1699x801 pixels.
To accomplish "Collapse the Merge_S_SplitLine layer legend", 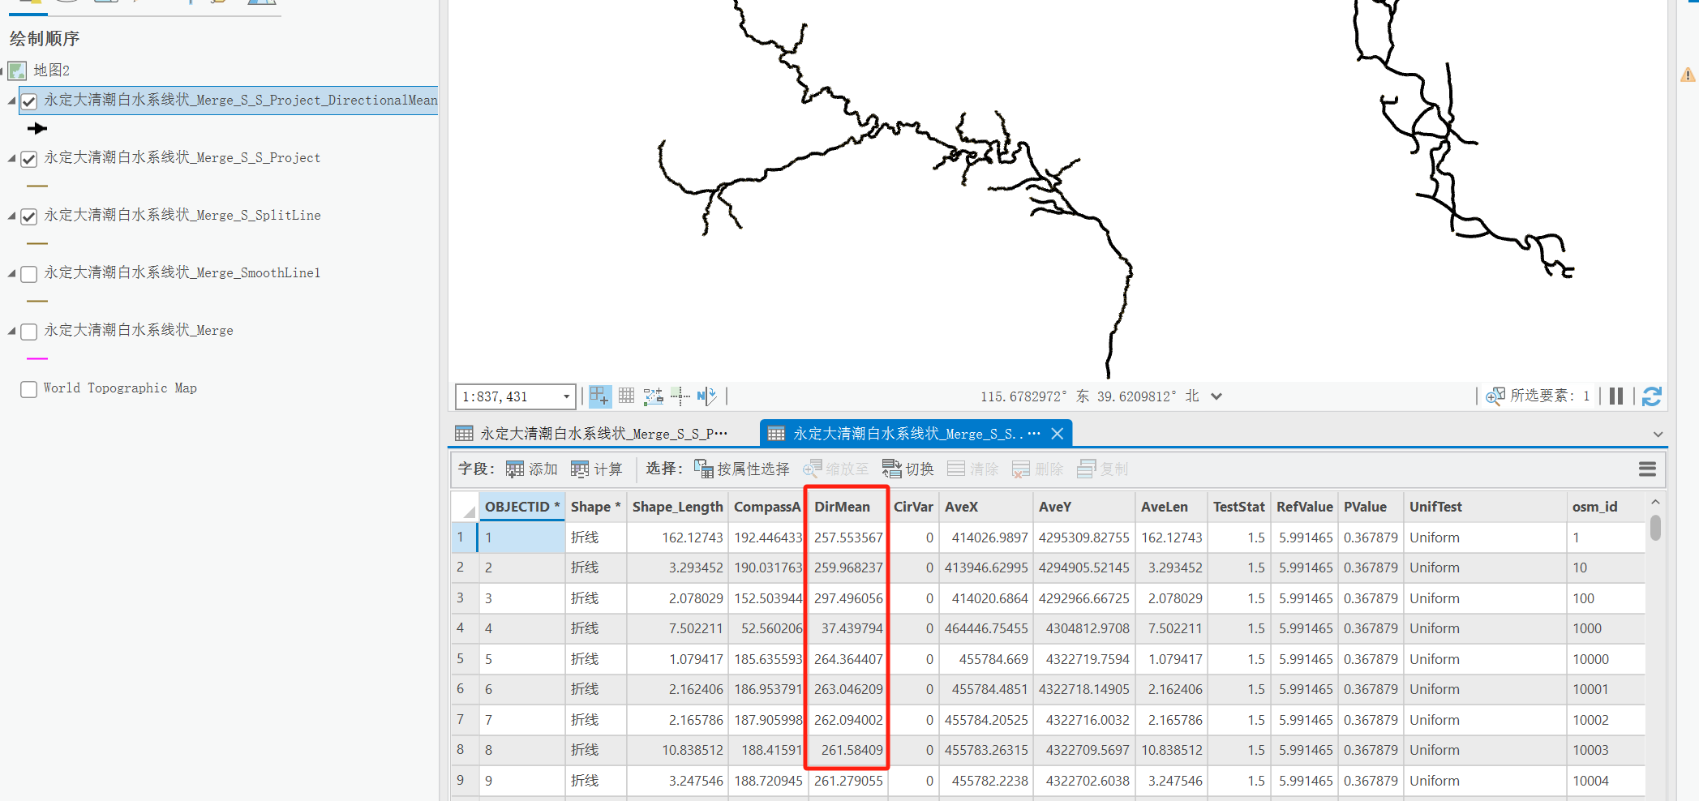I will coord(11,216).
